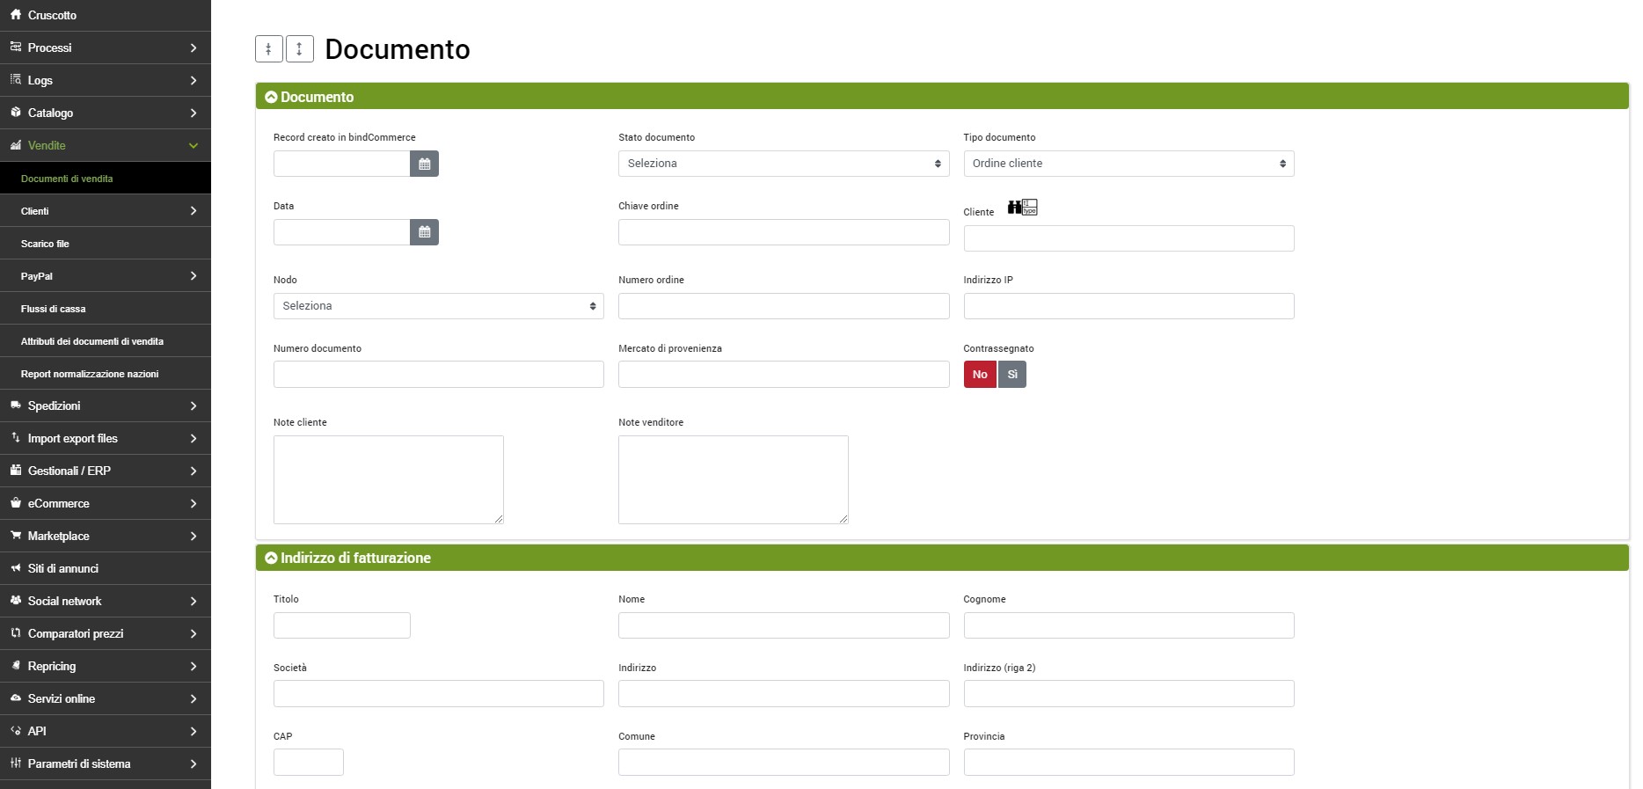Go to Flussi di cassa
The image size is (1643, 789).
click(54, 309)
